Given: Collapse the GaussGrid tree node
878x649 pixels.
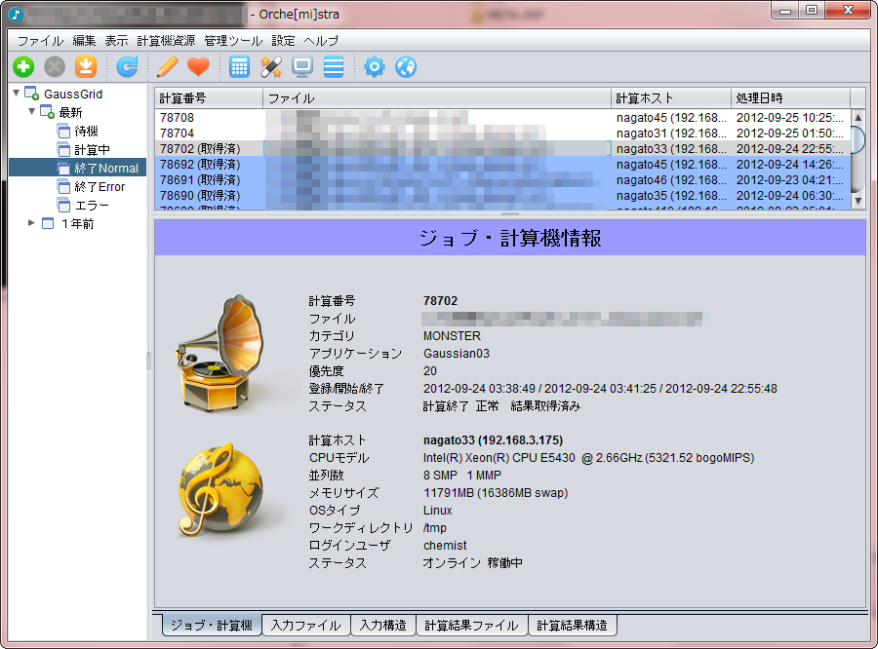Looking at the screenshot, I should [x=17, y=94].
